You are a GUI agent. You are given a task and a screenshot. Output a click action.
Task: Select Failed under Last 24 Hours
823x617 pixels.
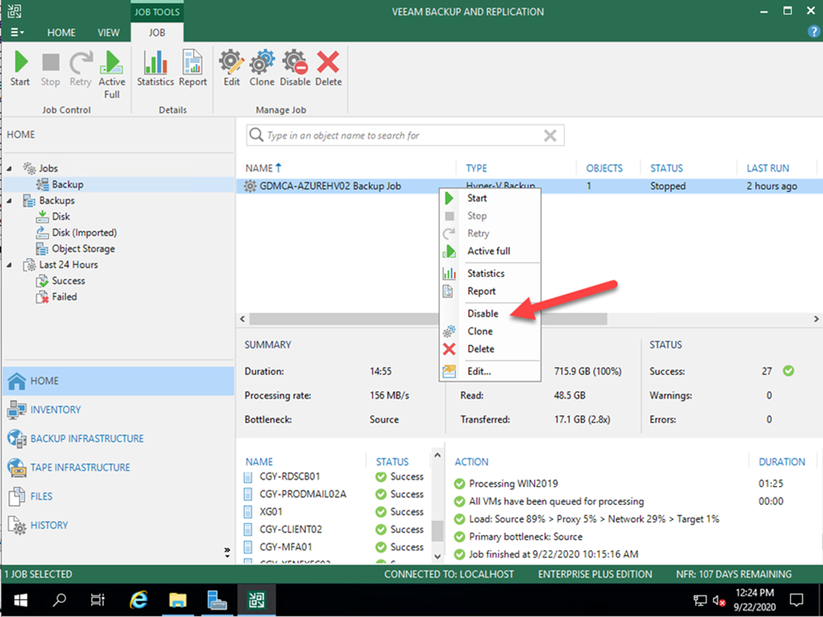[56, 297]
